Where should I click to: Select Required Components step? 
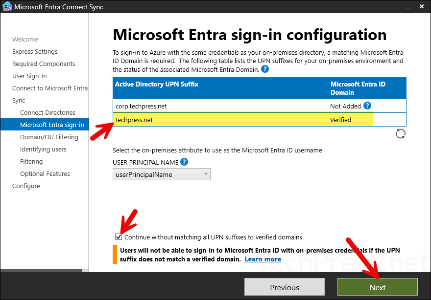click(x=44, y=64)
